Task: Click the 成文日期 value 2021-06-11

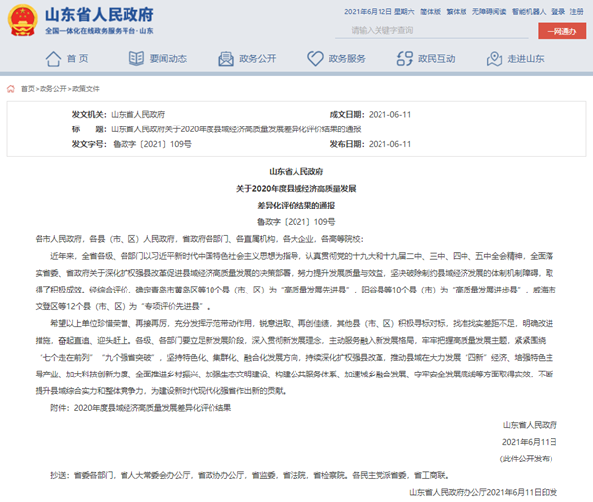Action: (x=390, y=115)
